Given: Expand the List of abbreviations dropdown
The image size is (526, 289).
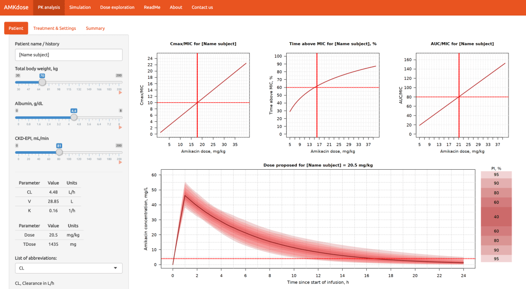Looking at the screenshot, I should click(x=69, y=268).
